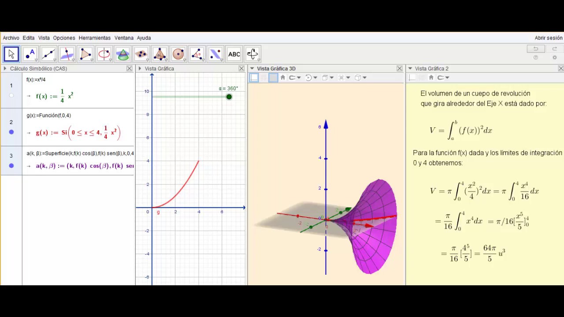564x317 pixels.
Task: Toggle the xOy plane in Vista Gráfica 3D
Action: [273, 77]
